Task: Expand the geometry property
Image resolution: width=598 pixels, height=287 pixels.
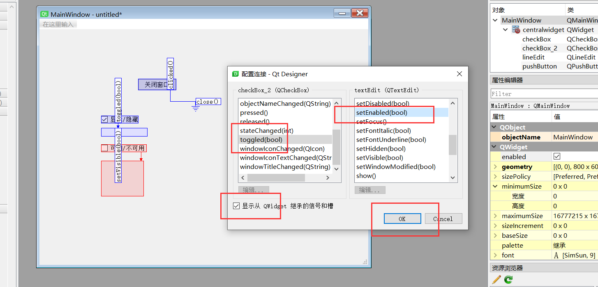Action: coord(496,166)
